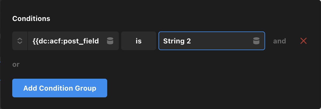
Task: Click the Add Condition Group button
Action: coord(60,88)
